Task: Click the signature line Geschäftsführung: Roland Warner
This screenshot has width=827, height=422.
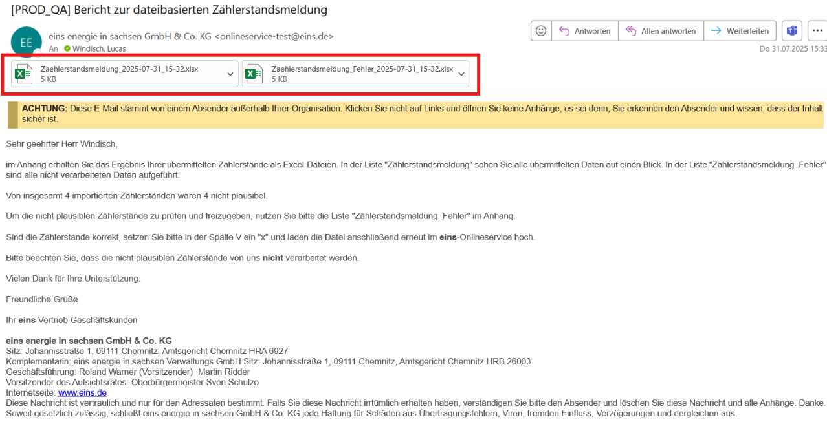Action: (x=128, y=372)
